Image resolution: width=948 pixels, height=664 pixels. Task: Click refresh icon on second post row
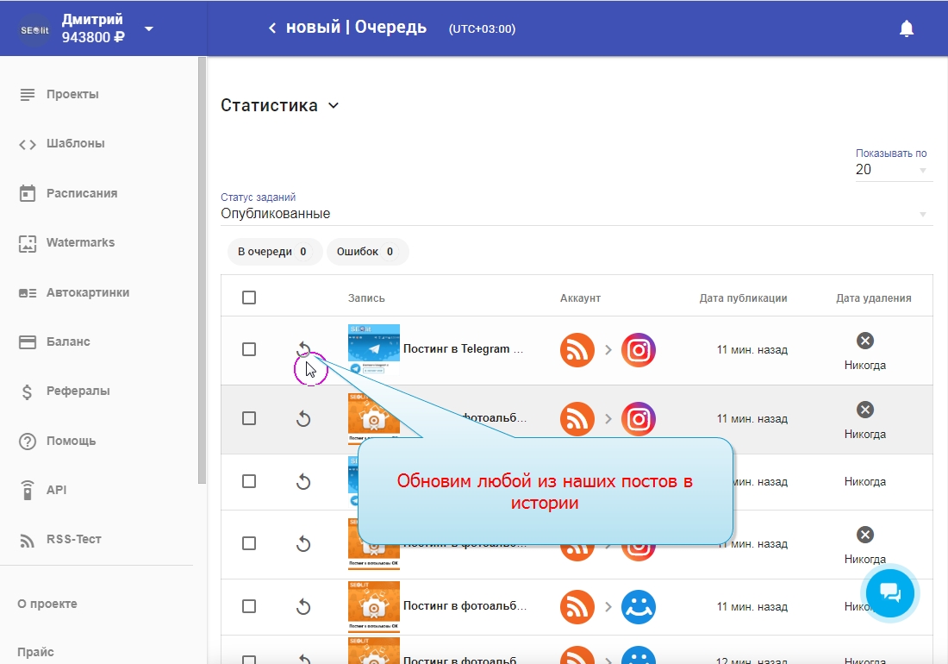(x=303, y=419)
